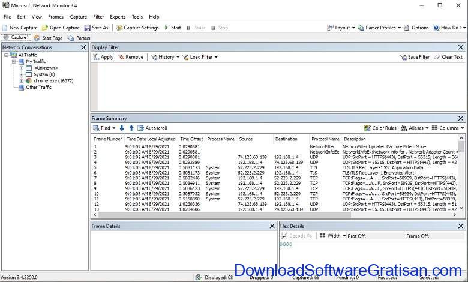This screenshot has width=468, height=282.
Task: Close the Network Conversations panel
Action: [x=83, y=47]
